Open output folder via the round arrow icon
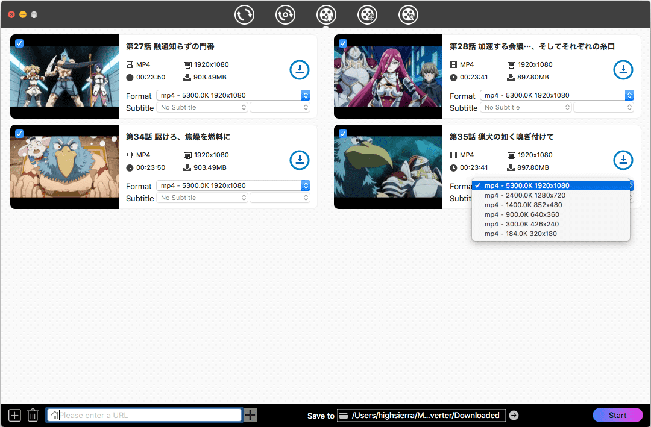 click(514, 415)
